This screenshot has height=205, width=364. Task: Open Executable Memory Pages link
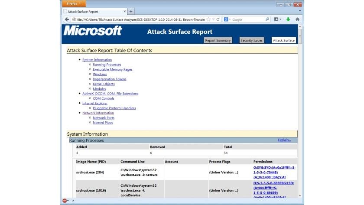113,69
